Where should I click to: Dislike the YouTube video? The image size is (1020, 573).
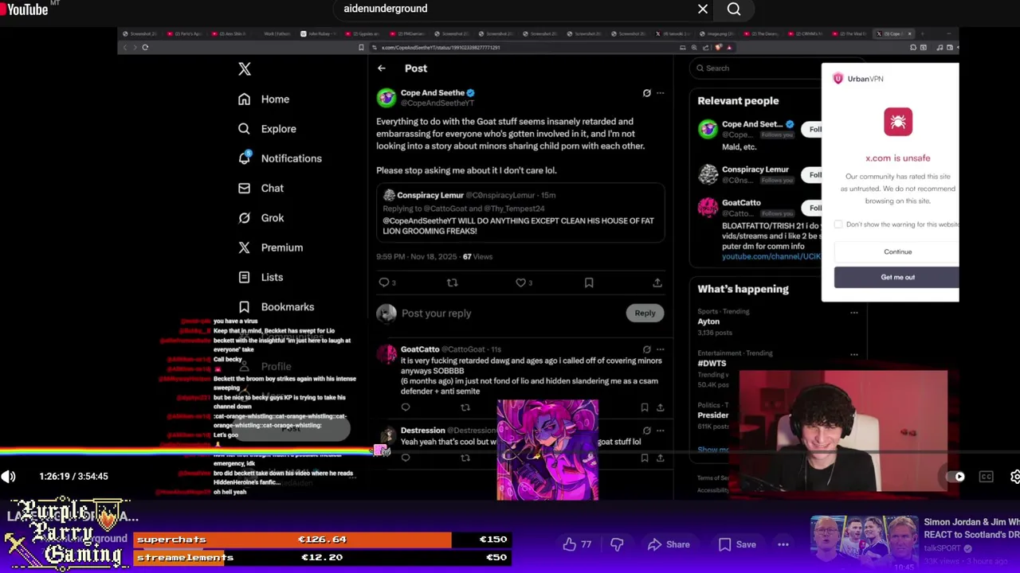[x=617, y=544]
